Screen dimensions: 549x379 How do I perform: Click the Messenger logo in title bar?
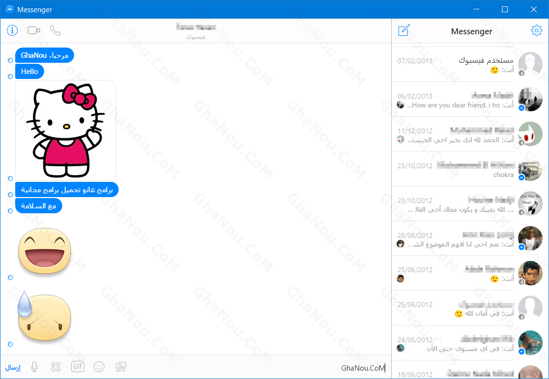(x=10, y=9)
